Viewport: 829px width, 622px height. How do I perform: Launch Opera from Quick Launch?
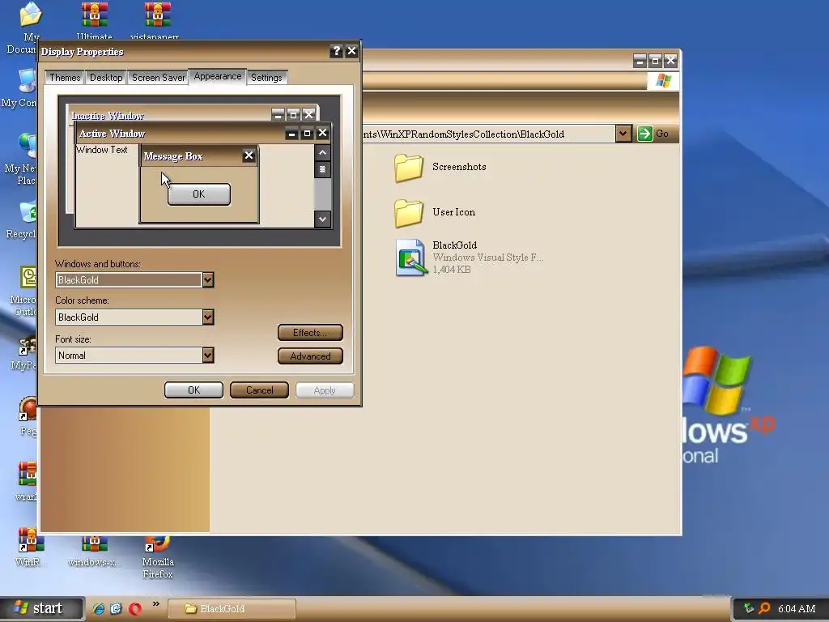(x=135, y=609)
